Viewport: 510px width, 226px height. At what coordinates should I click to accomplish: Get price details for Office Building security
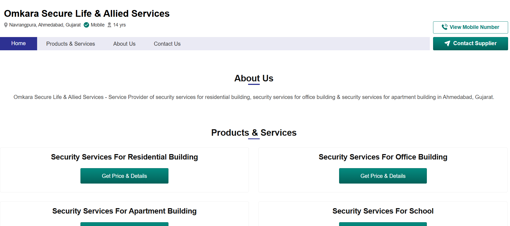click(x=383, y=176)
